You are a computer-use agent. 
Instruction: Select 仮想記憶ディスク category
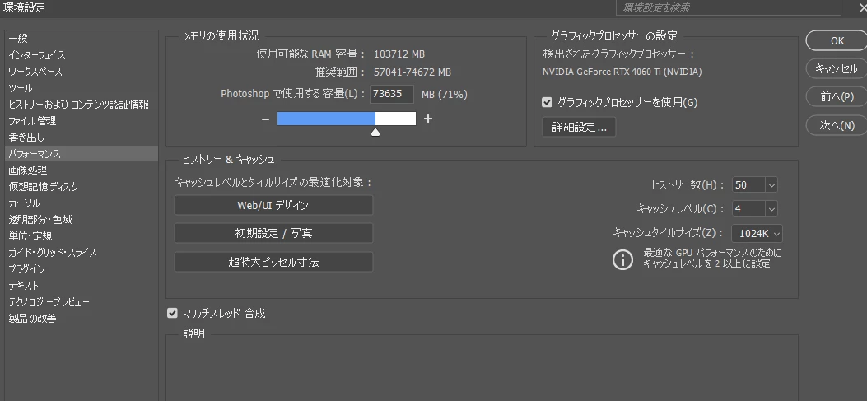click(x=82, y=187)
